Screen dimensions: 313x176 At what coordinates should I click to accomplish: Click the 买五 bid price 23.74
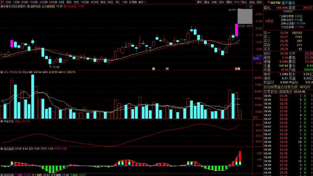click(x=284, y=49)
